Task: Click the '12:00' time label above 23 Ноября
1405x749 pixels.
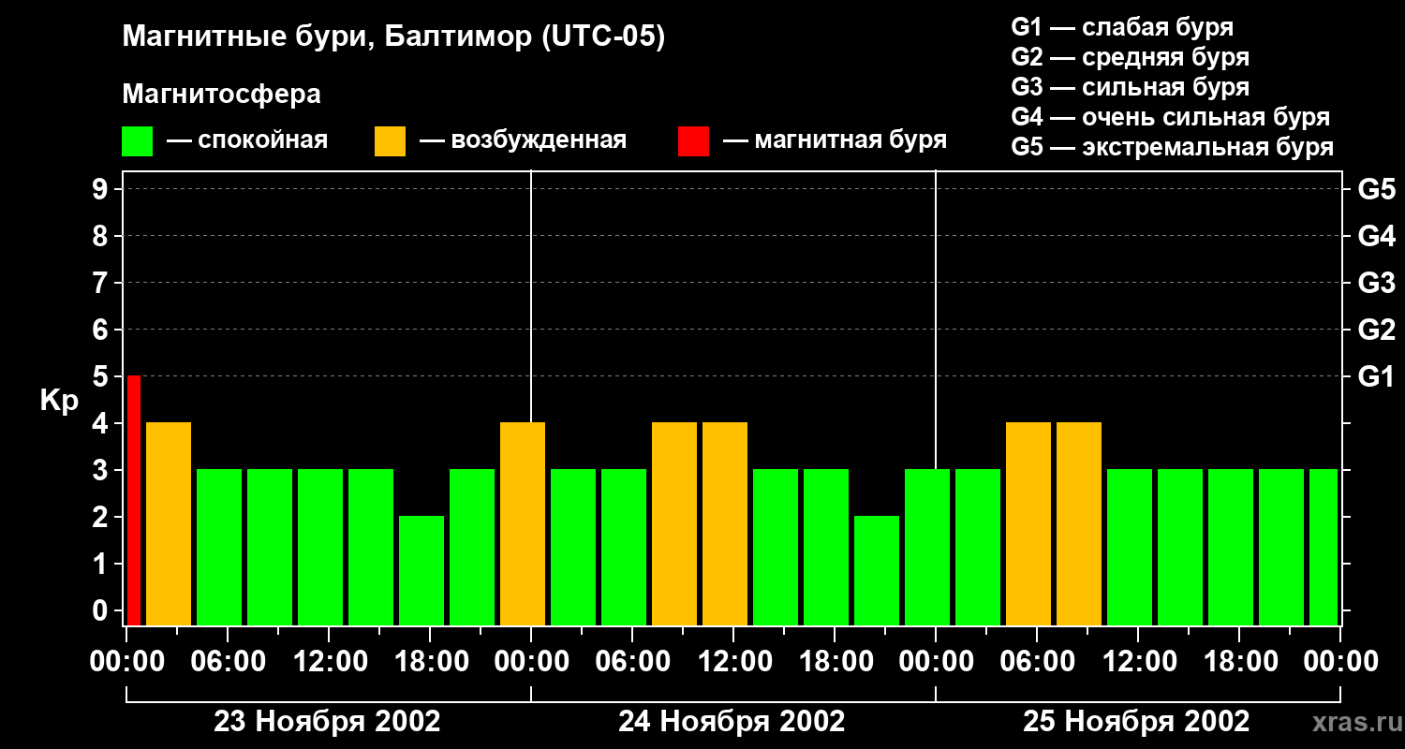Action: click(329, 662)
